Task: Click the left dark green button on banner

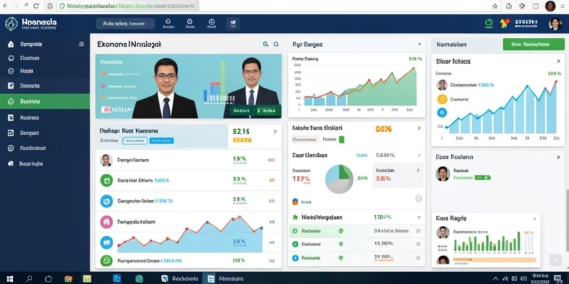Action: pos(242,110)
